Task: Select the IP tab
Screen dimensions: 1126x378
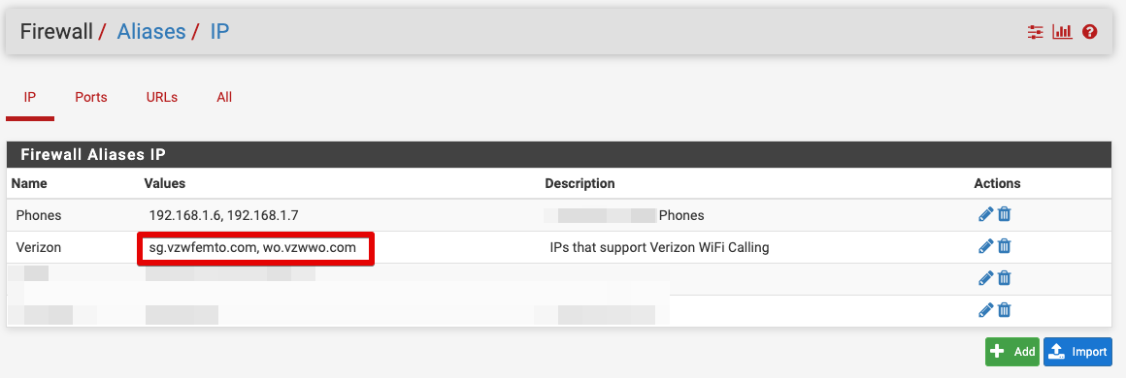Action: (30, 97)
